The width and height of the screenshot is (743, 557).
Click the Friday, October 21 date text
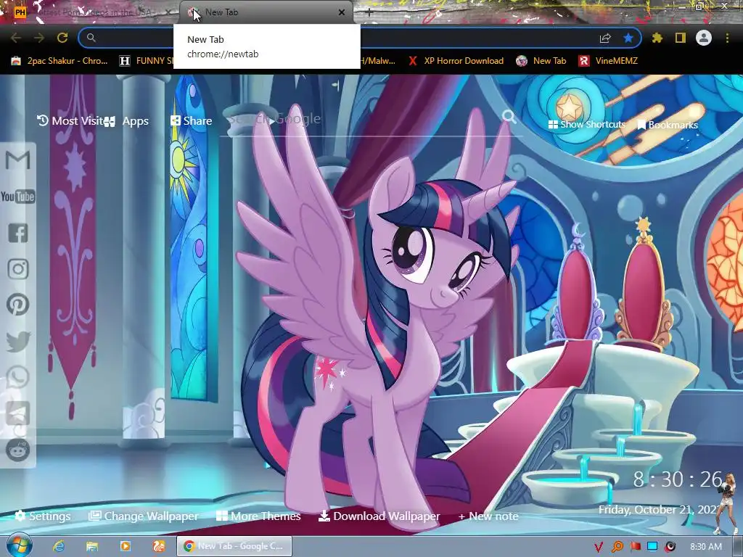(657, 510)
